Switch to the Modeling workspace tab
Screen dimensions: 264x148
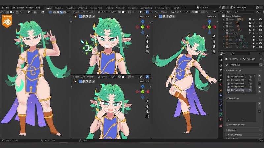[59, 8]
